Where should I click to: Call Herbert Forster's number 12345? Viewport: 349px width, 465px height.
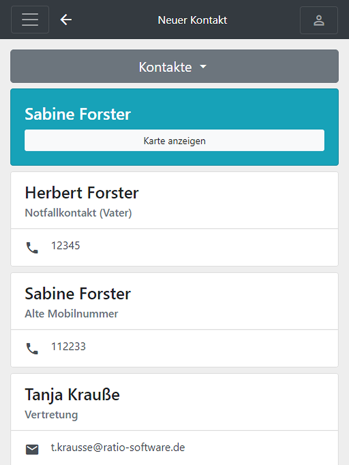66,246
